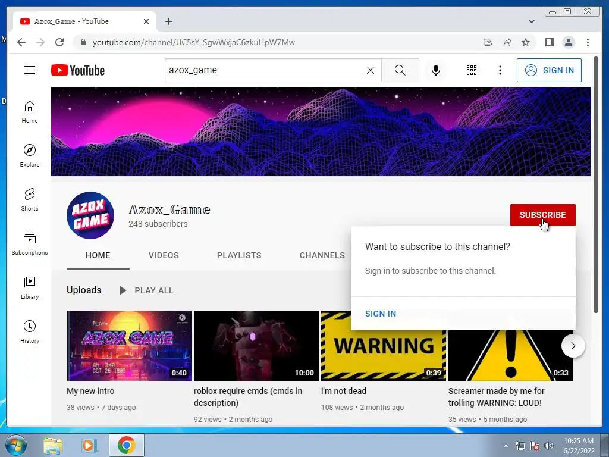Open the Uploads section heading

tap(84, 290)
